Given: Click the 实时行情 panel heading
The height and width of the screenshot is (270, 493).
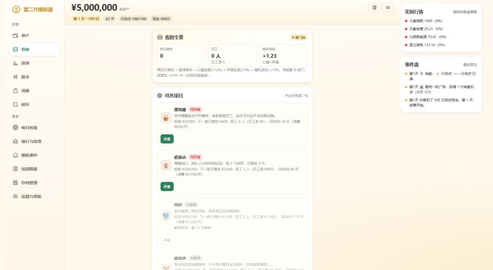Looking at the screenshot, I should click(x=414, y=12).
